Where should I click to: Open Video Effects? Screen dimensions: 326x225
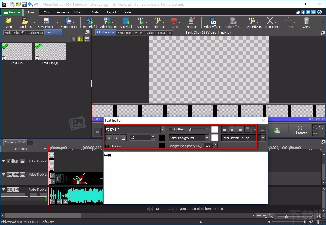(212, 22)
